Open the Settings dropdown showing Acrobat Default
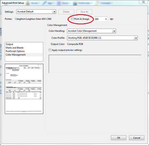 36,12
